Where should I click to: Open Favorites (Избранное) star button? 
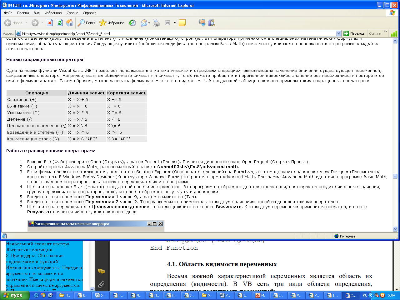(112, 23)
